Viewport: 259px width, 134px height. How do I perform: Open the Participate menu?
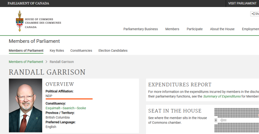(195, 29)
